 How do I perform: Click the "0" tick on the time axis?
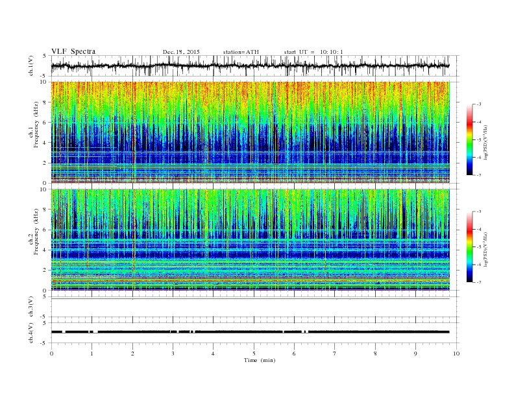[51, 354]
